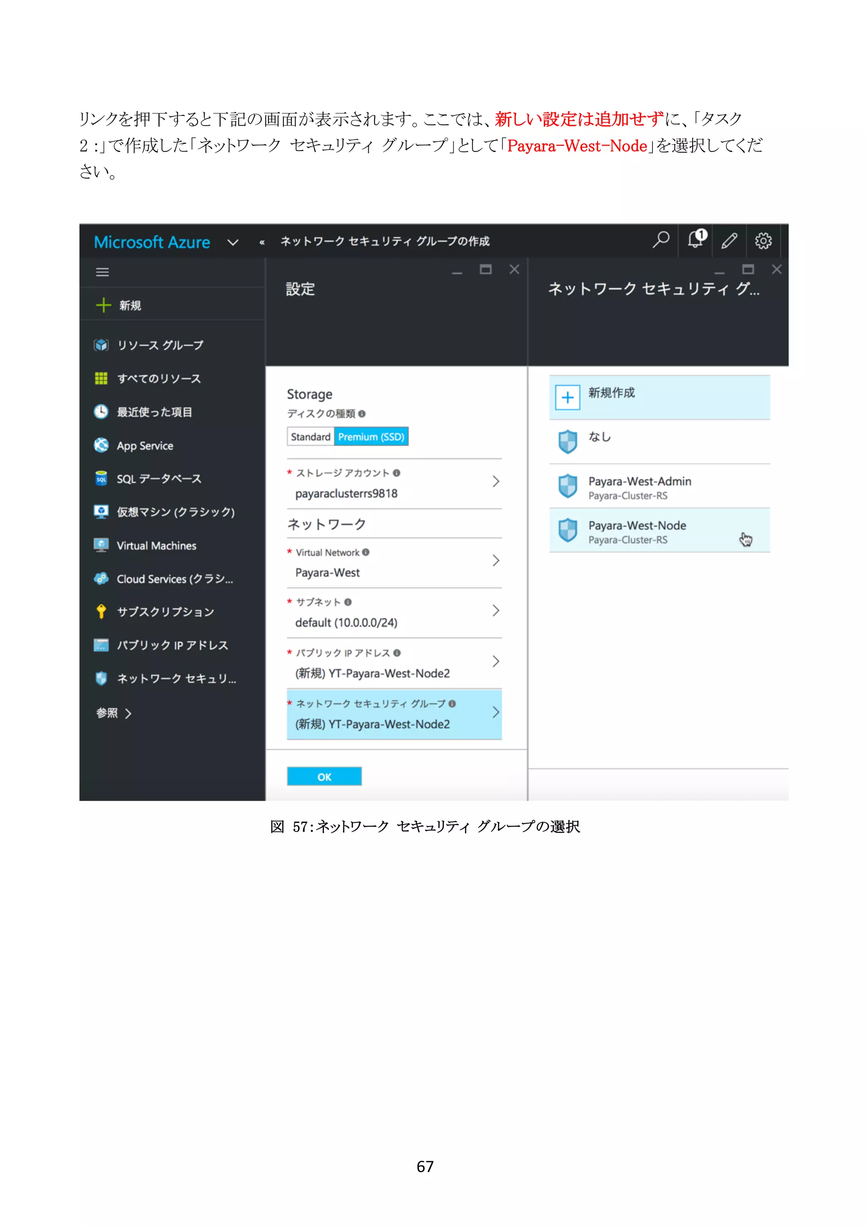Open 仮想マシン (クラシック) monitor icon
The image size is (866, 1226).
[x=101, y=511]
